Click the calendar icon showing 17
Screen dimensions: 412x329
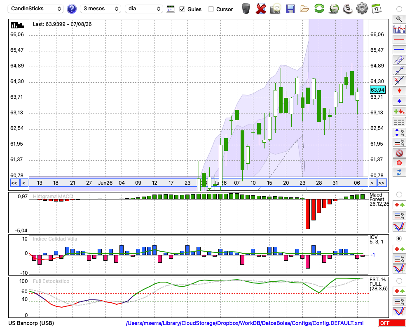pyautogui.click(x=376, y=9)
